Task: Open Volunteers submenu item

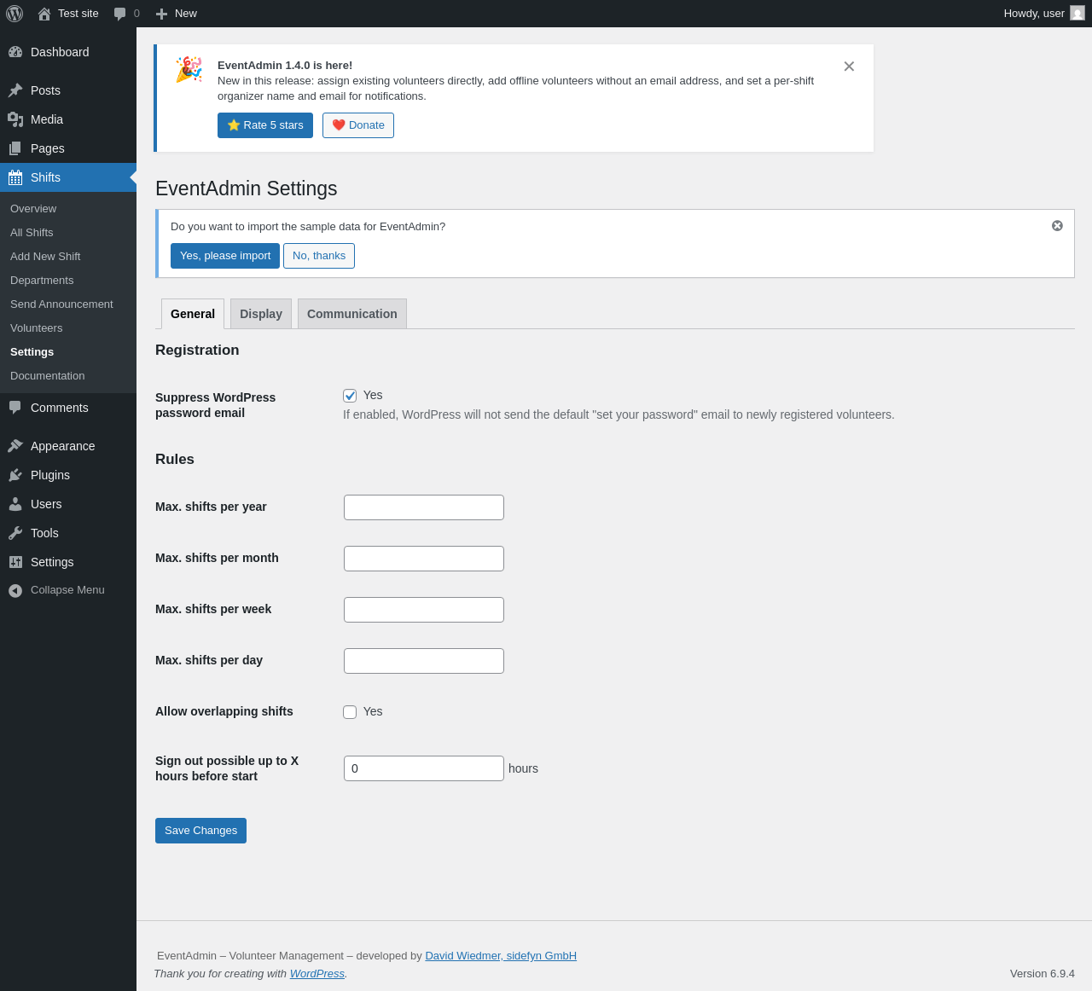Action: point(37,328)
